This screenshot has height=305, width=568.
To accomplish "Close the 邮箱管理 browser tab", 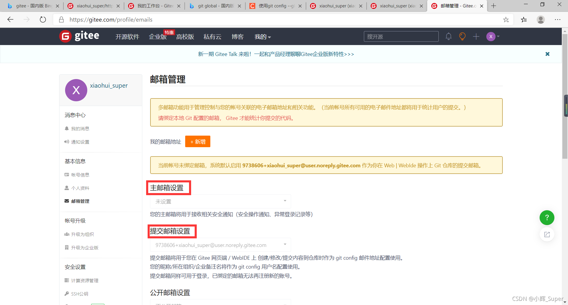I will pyautogui.click(x=482, y=6).
